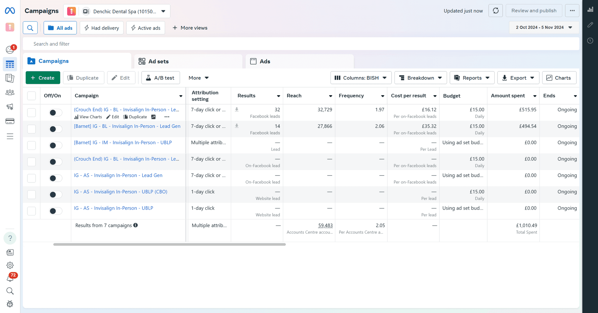Toggle Barnet BL Lead Gen campaign switch
This screenshot has height=313, width=598.
(x=55, y=129)
